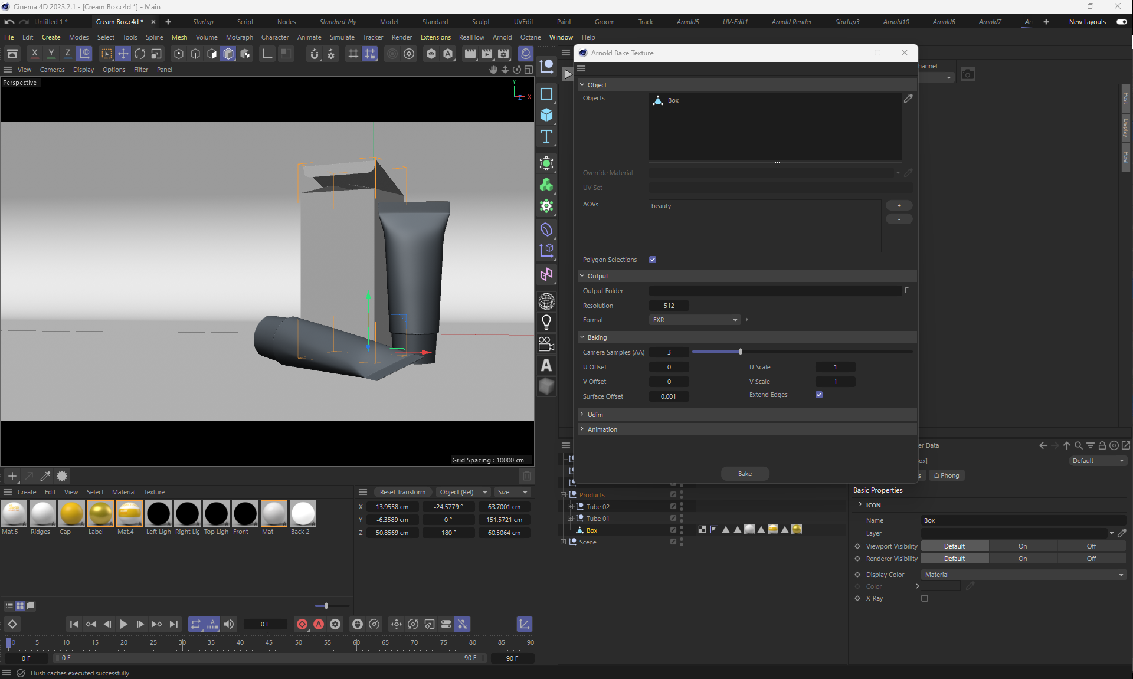Click the Record Active Objects keyframe icon
The height and width of the screenshot is (679, 1133).
tap(302, 624)
